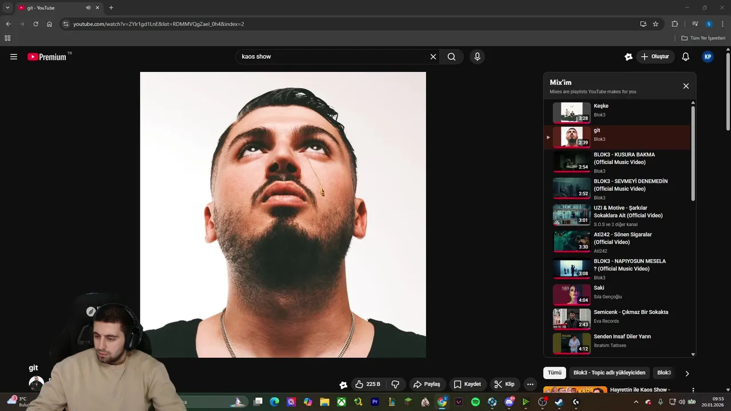
Task: Start voice search with the microphone
Action: point(477,57)
